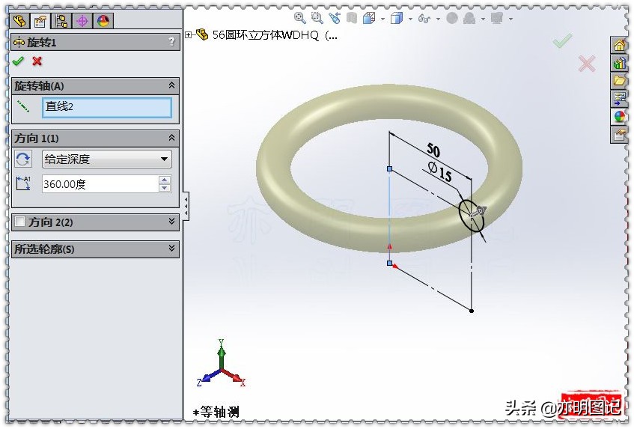
Task: Open the view settings dropdown arrow
Action: coord(510,19)
